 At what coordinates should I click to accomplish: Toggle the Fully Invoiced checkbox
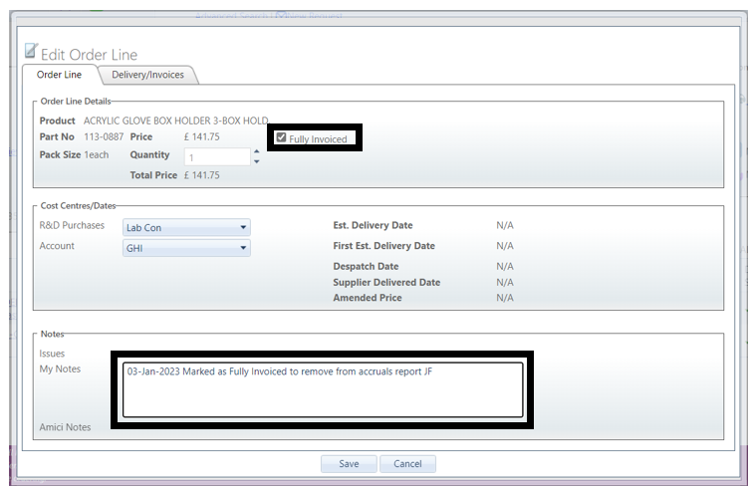tap(281, 137)
